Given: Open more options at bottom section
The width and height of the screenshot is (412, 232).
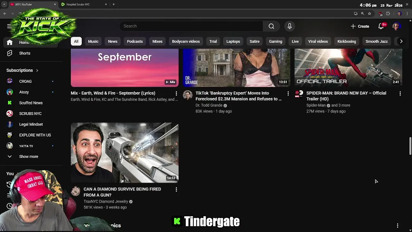Looking at the screenshot, I should tap(398, 226).
